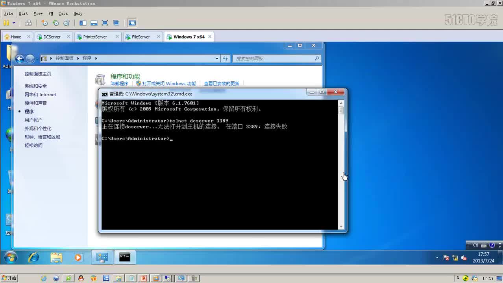Pause the VM with the yellow pause icon
503x283 pixels.
point(6,23)
